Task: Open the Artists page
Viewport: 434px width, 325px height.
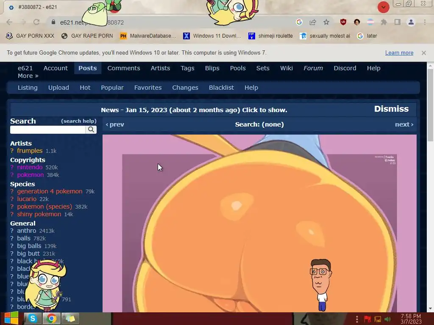Action: (160, 68)
